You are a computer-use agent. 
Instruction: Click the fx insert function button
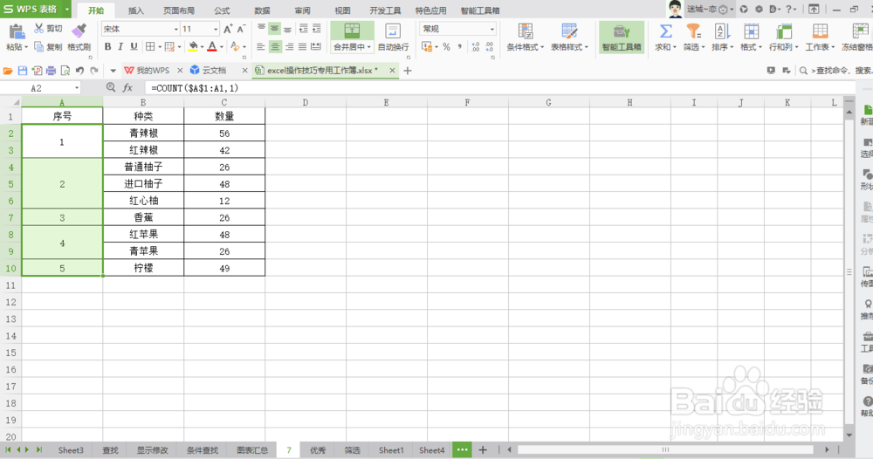click(x=127, y=88)
